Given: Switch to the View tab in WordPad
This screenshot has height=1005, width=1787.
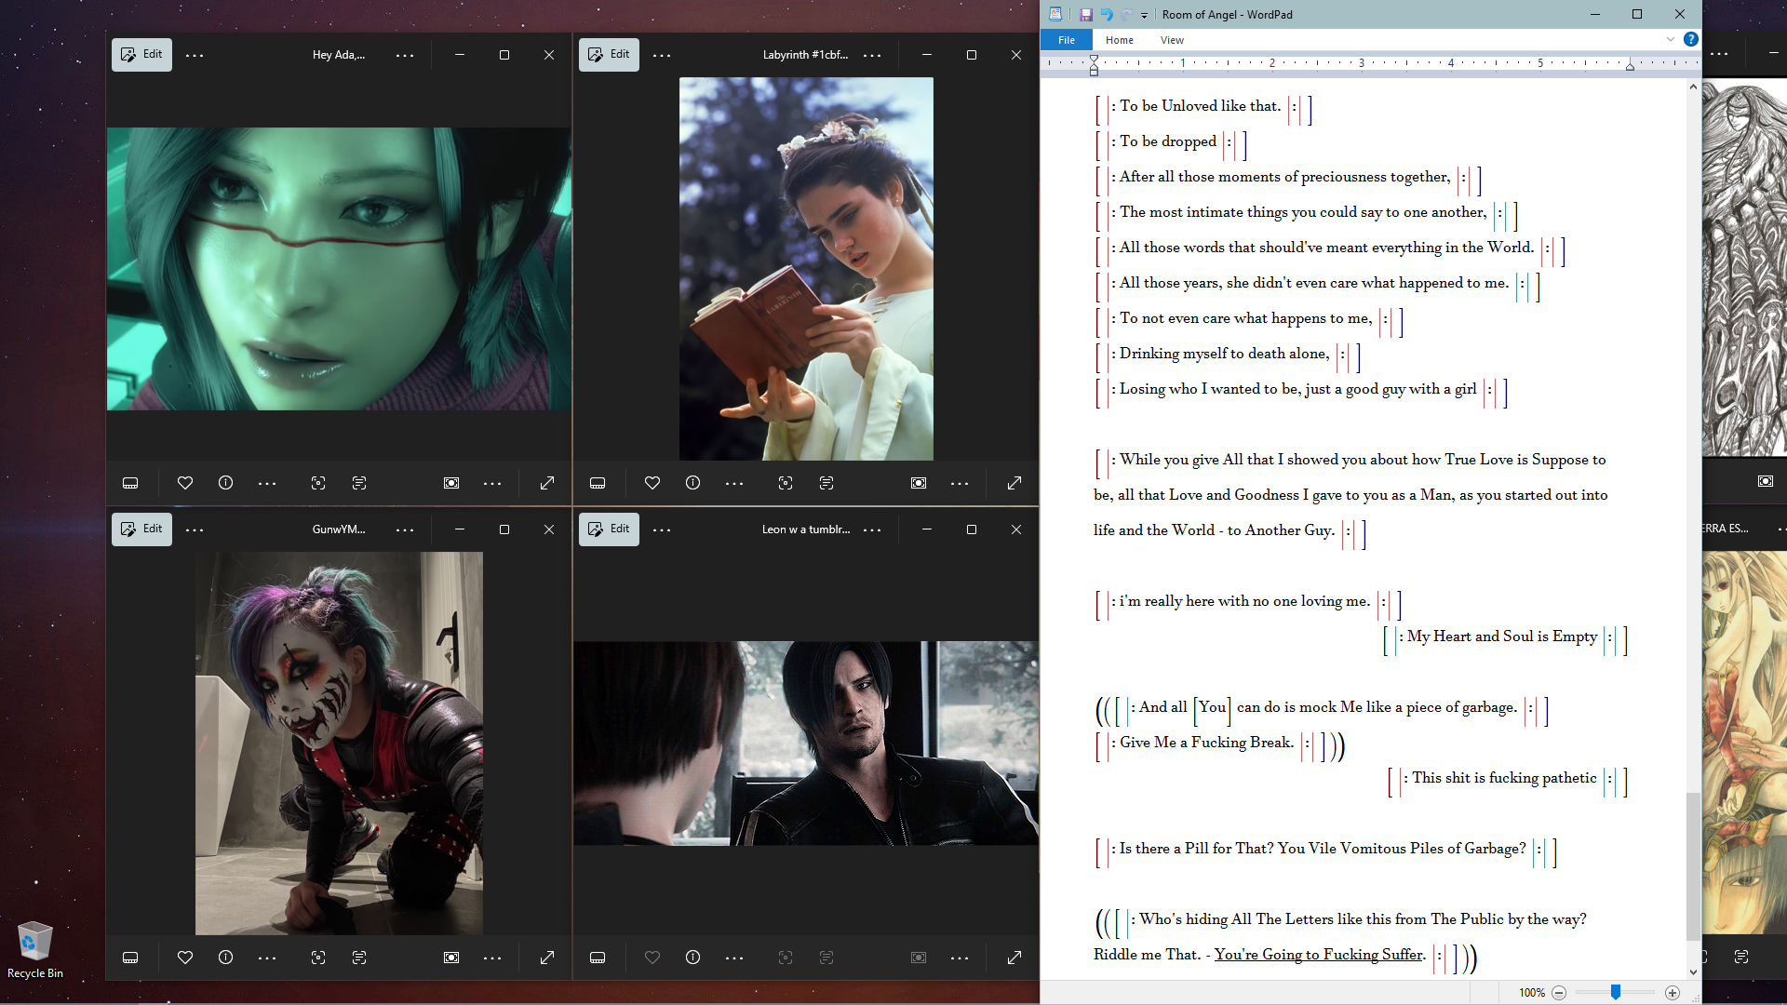Looking at the screenshot, I should [1172, 40].
